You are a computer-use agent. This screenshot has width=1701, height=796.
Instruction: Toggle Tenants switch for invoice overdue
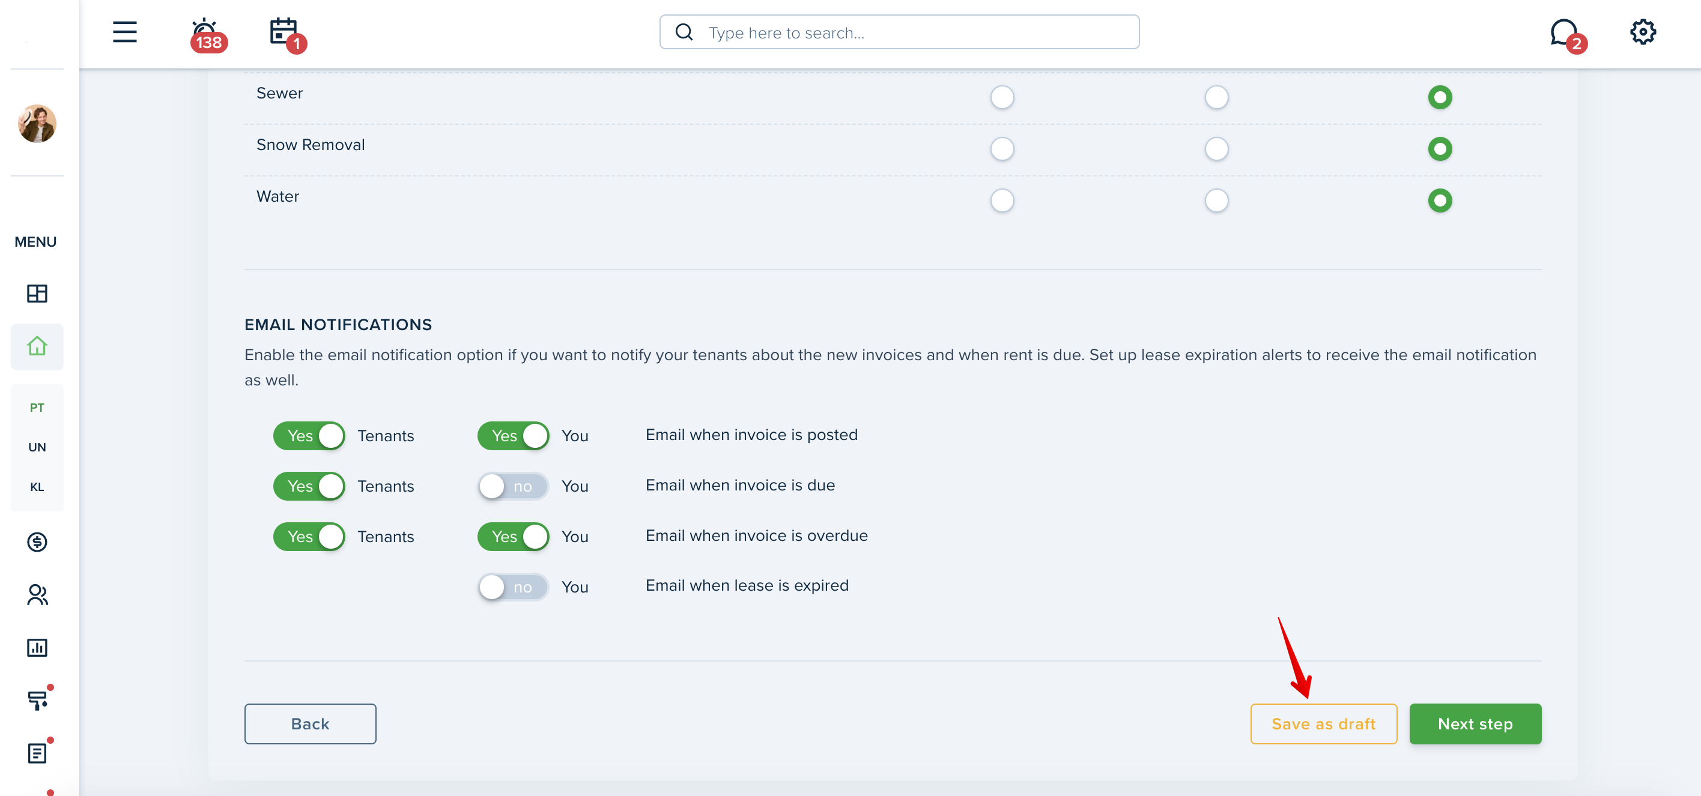tap(309, 537)
